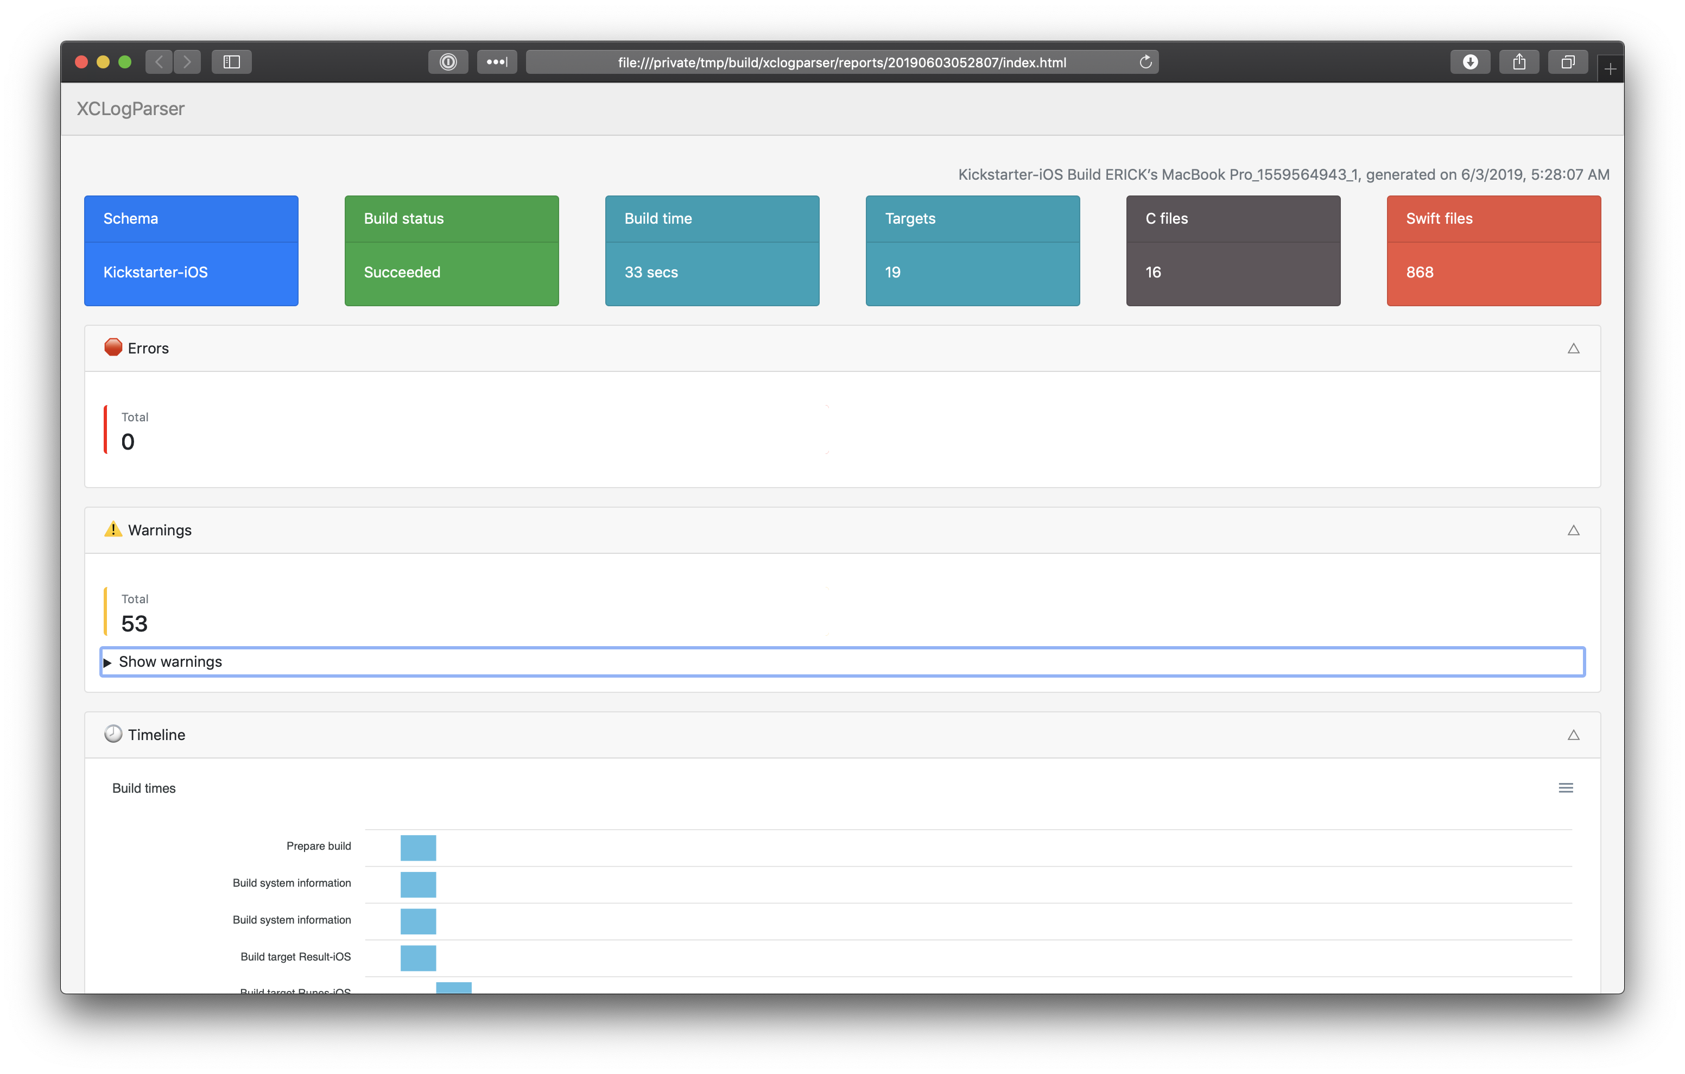
Task: Show warnings by clicking expand button
Action: 109,661
